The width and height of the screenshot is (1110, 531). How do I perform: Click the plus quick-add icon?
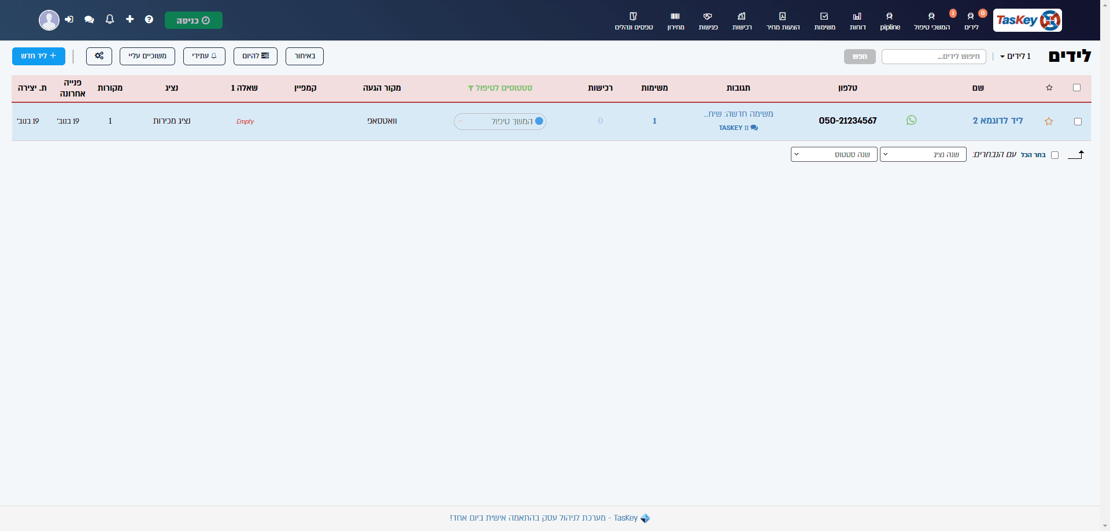[x=129, y=19]
